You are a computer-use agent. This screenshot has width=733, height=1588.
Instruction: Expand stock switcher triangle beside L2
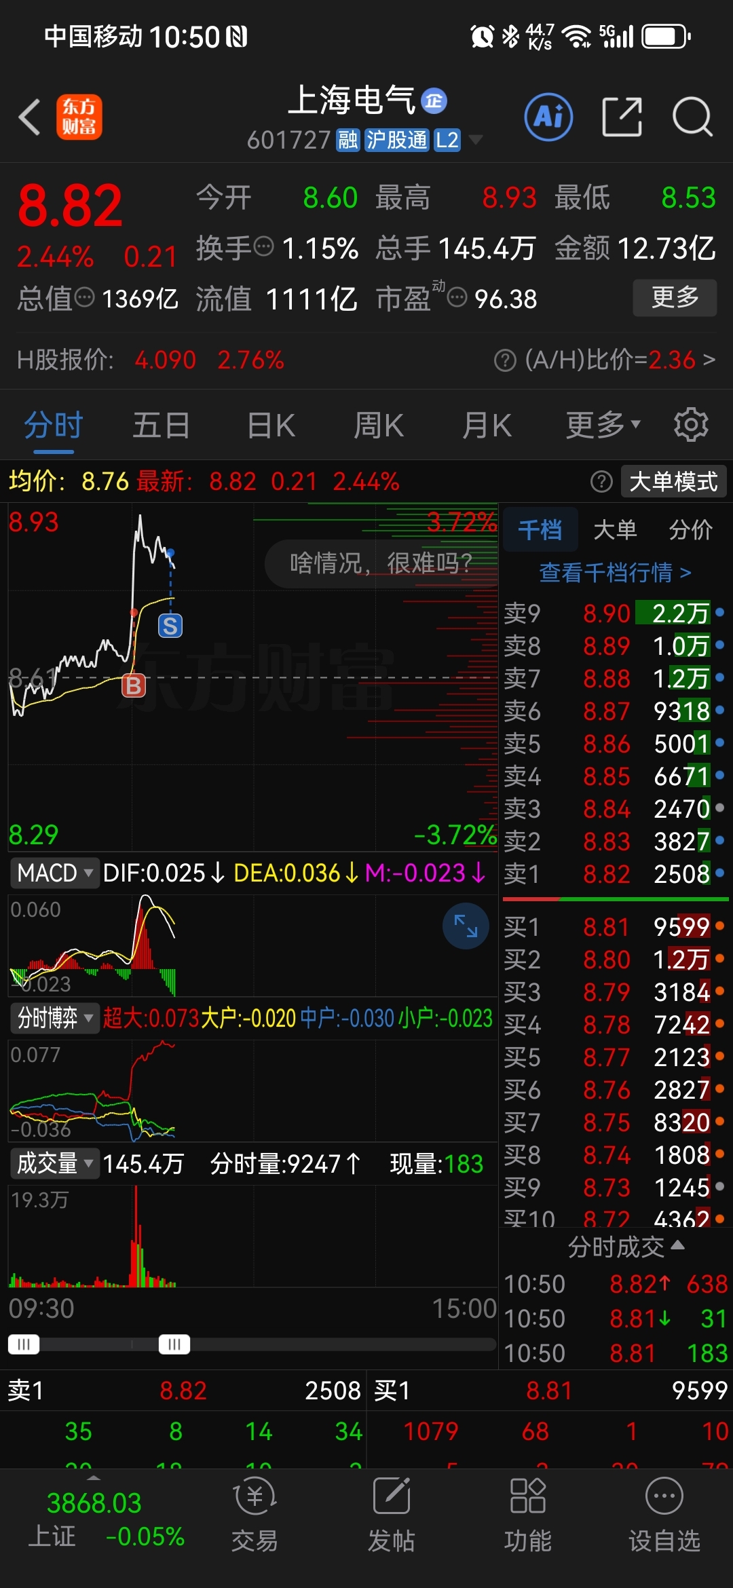pos(476,140)
